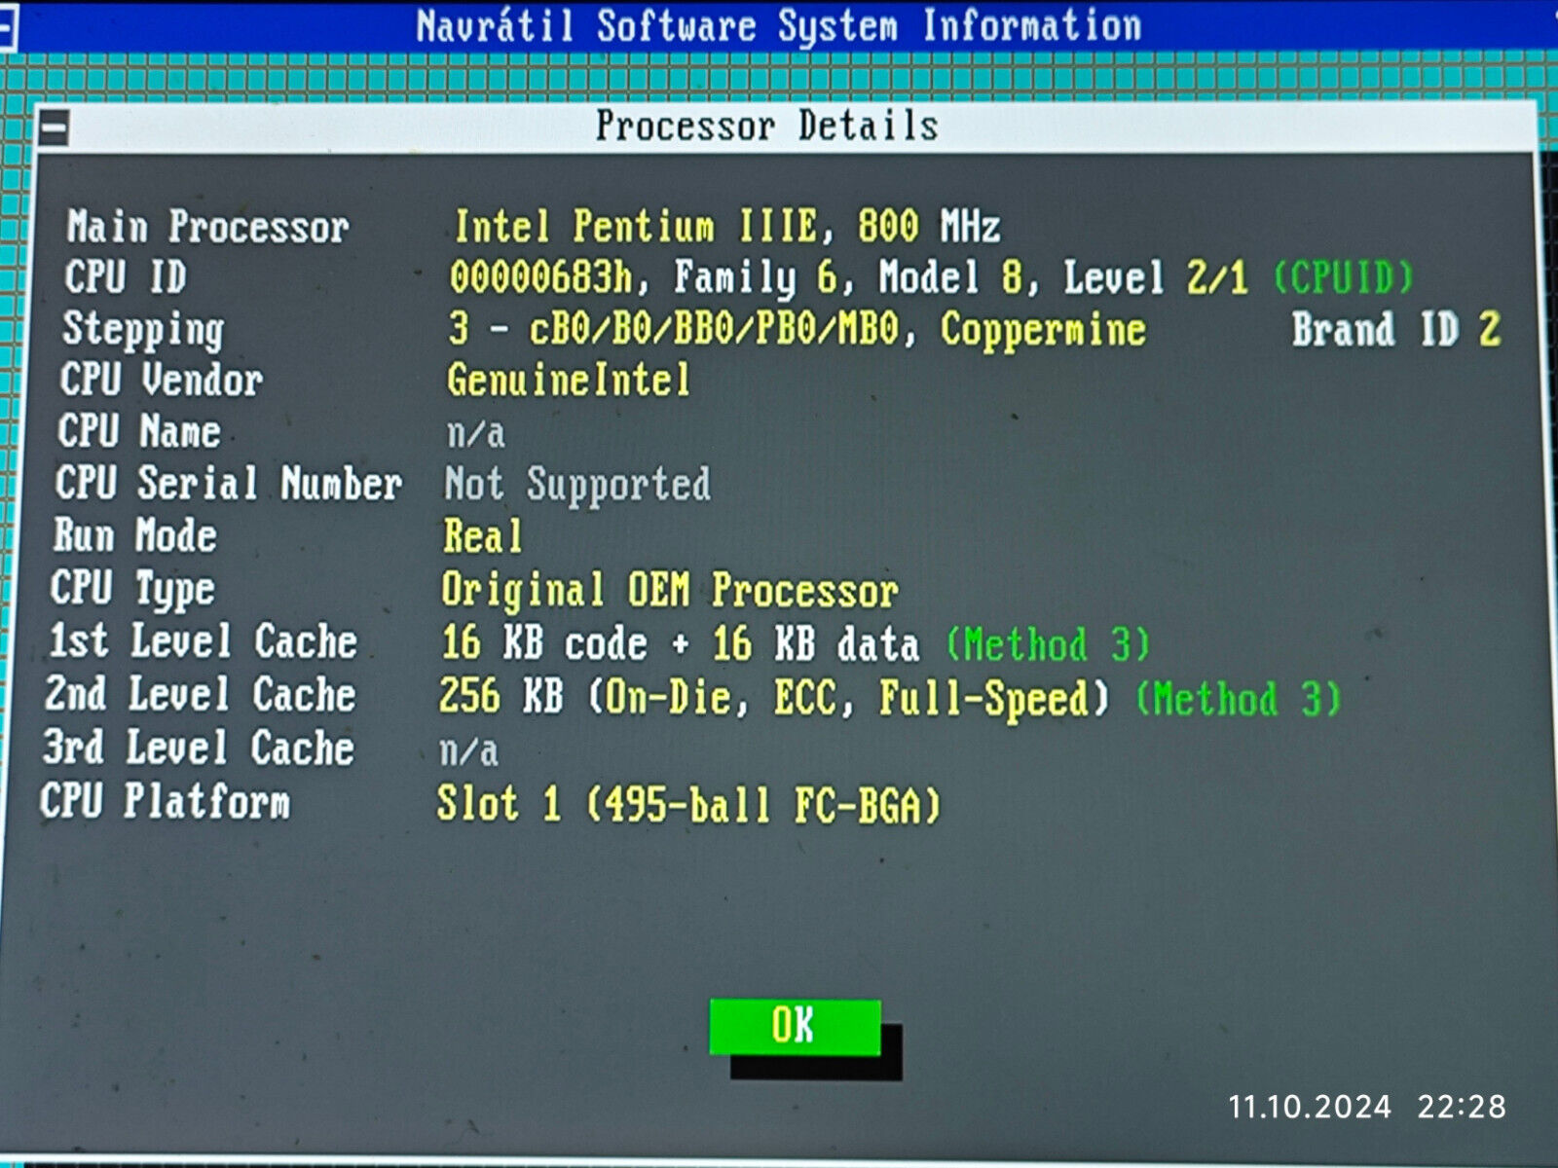Select the Stepping label
This screenshot has width=1558, height=1168.
[x=143, y=330]
